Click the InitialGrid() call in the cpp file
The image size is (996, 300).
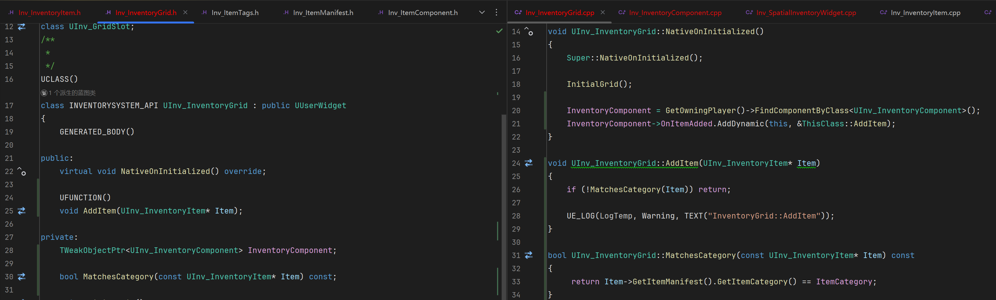(x=597, y=84)
